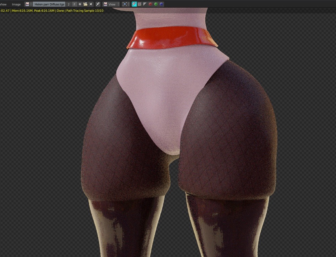Viewport: 336px width, 257px height.
Task: Show the Alpha channel only
Action: (x=145, y=4)
